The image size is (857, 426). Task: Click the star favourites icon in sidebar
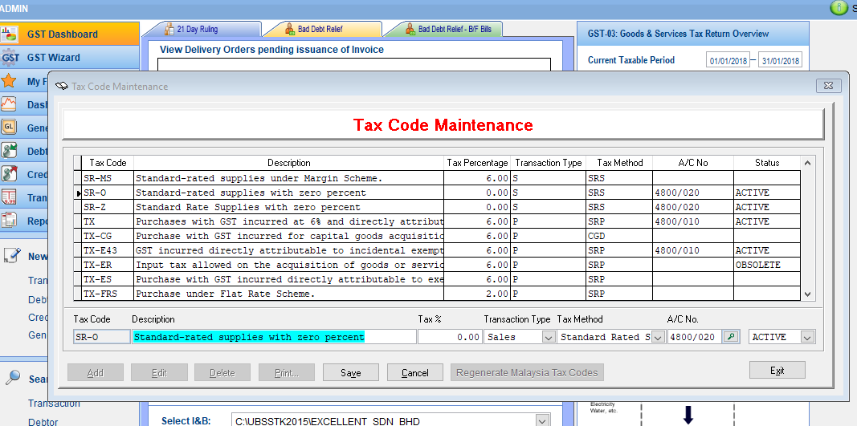point(9,81)
